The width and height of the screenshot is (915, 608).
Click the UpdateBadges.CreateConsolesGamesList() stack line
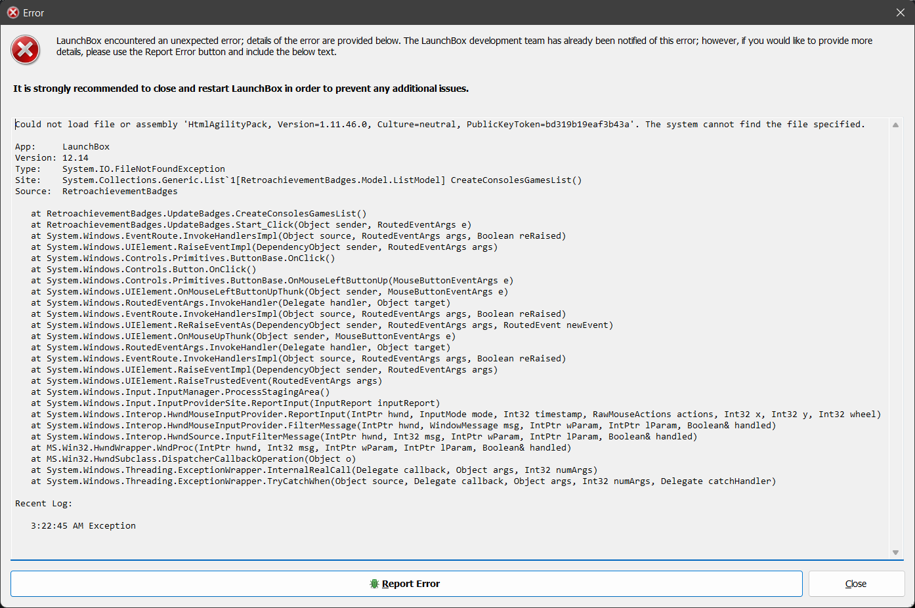click(199, 213)
